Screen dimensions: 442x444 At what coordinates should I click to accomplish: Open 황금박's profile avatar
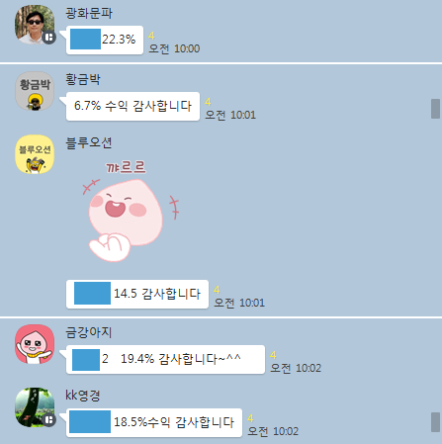pos(35,91)
